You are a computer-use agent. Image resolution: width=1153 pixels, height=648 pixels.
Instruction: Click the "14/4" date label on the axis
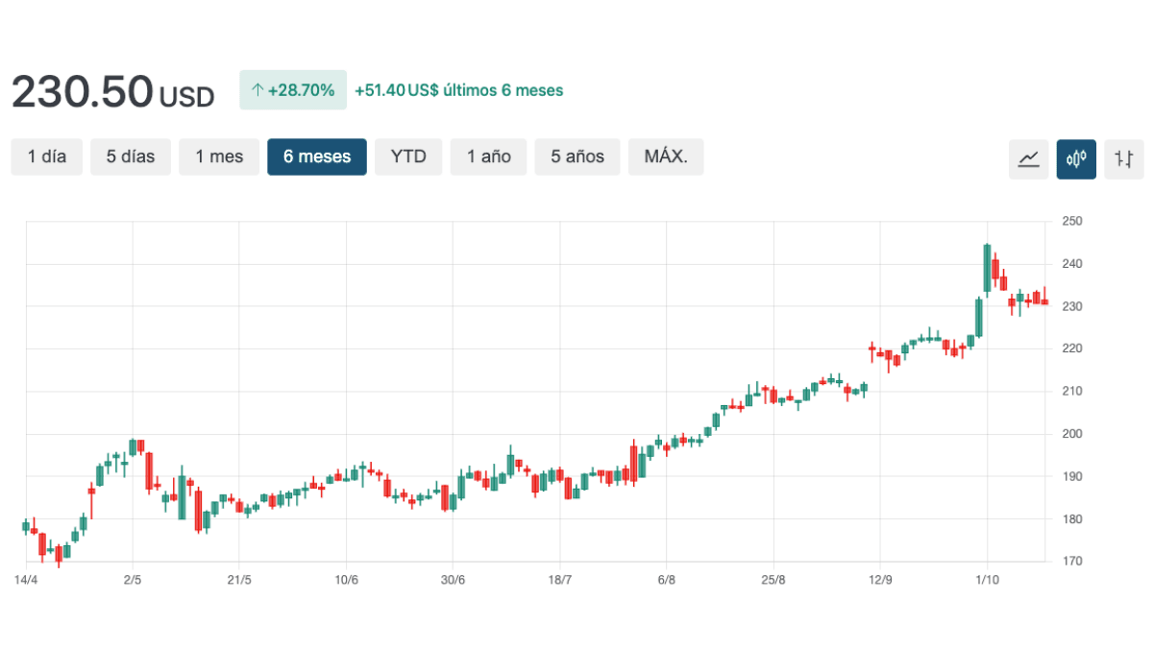[26, 579]
